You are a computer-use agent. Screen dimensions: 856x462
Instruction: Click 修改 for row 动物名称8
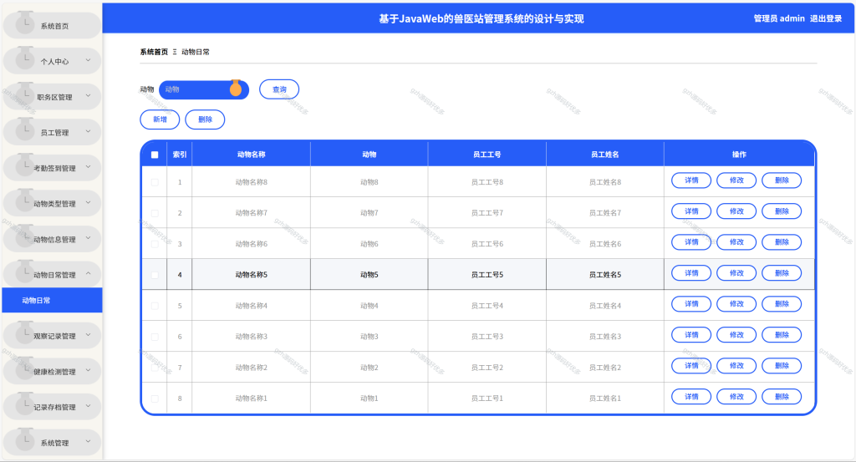point(736,180)
